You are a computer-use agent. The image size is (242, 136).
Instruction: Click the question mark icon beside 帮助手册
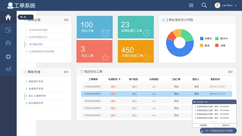coord(25,72)
